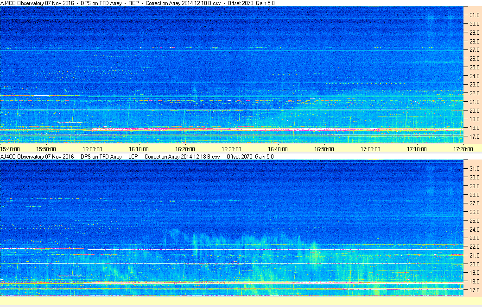Image resolution: width=482 pixels, height=307 pixels.
Task: Click the RCP spectrogram title line
Action: (137, 3)
